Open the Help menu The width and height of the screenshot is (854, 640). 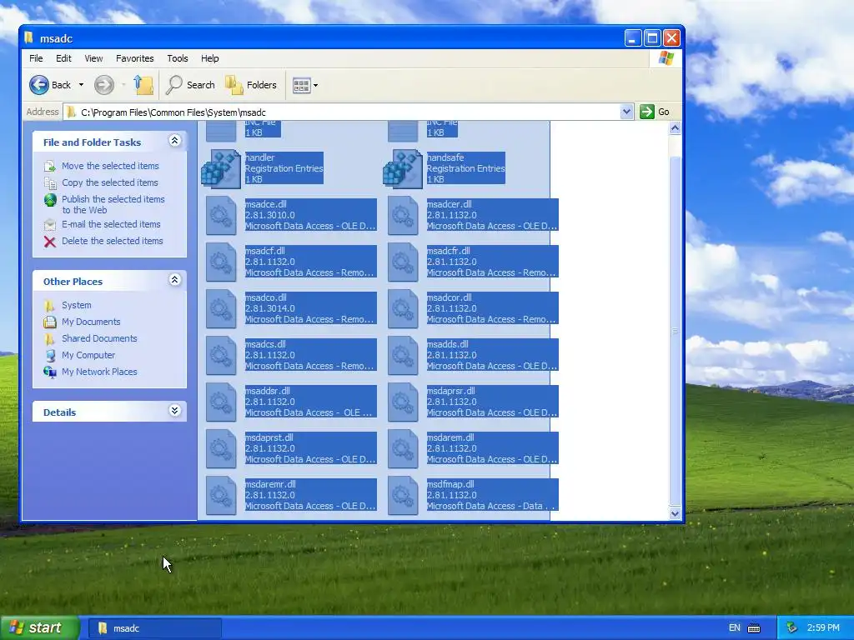click(209, 58)
